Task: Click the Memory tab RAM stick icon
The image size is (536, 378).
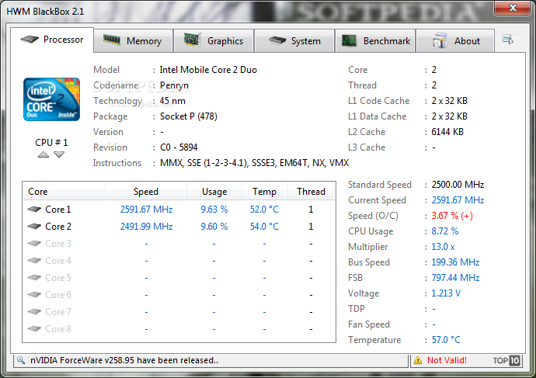Action: pyautogui.click(x=111, y=40)
